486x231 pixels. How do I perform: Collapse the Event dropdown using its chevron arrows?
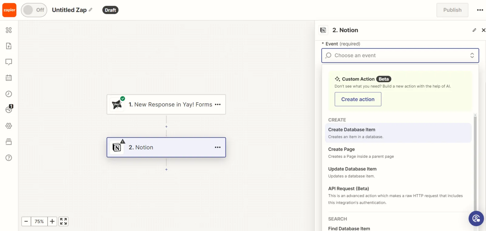click(x=472, y=55)
